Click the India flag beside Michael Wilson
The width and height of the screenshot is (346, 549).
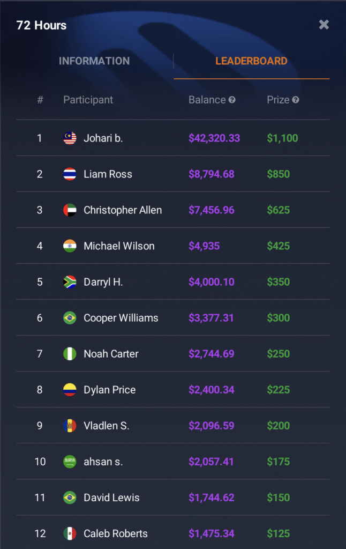click(70, 246)
